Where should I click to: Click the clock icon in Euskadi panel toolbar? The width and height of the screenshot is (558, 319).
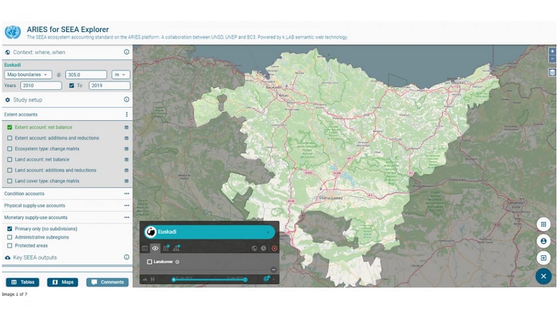(264, 249)
